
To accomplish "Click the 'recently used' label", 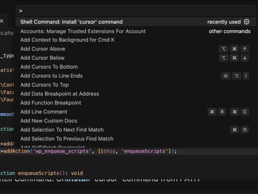I will [224, 22].
